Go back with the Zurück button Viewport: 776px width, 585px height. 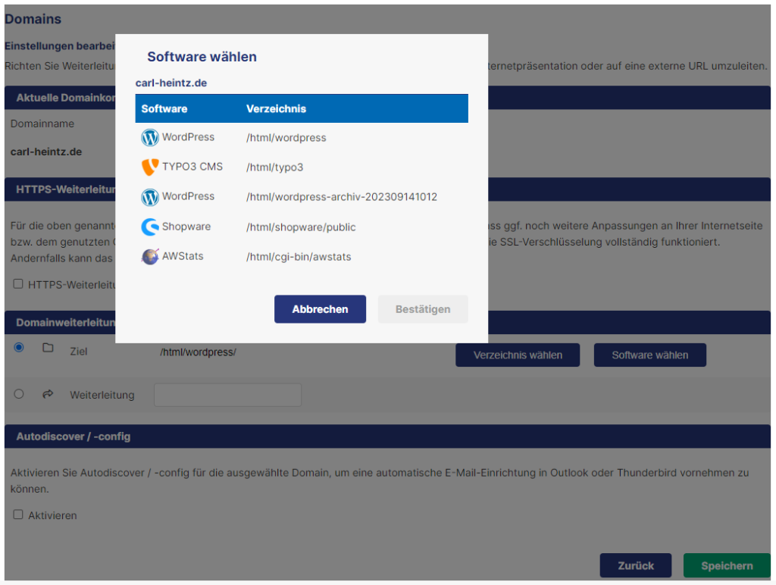click(636, 565)
